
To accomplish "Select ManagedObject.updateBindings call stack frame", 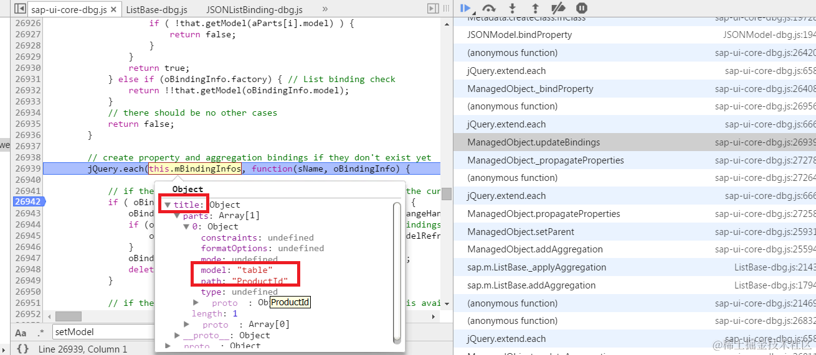I will point(635,142).
